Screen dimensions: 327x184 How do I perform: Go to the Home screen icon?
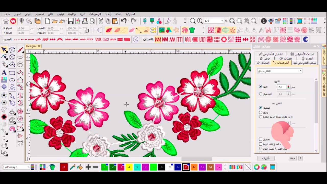pyautogui.click(x=6, y=21)
